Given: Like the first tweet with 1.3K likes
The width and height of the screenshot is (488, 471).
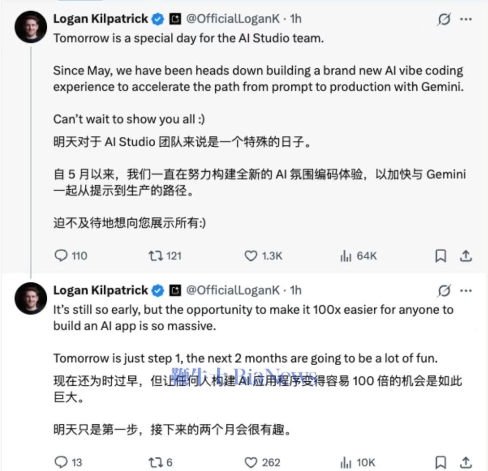Looking at the screenshot, I should click(x=251, y=255).
